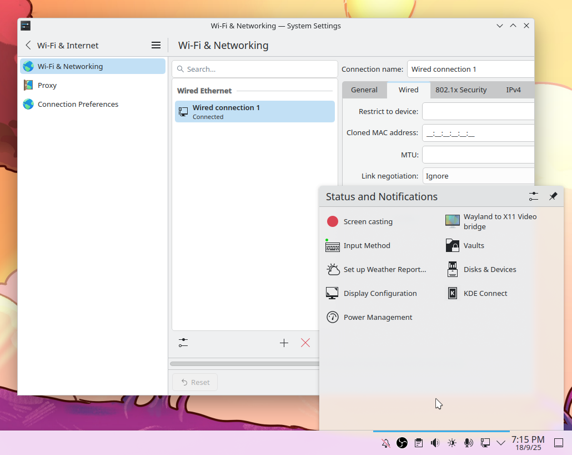The width and height of the screenshot is (572, 455).
Task: Open Screen casting tray entry
Action: pyautogui.click(x=379, y=221)
